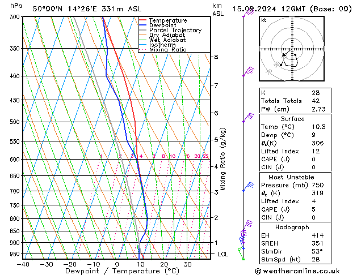Select the 'Parcel Trajectory' legend entry
This screenshot has width=357, height=275.
(175, 30)
